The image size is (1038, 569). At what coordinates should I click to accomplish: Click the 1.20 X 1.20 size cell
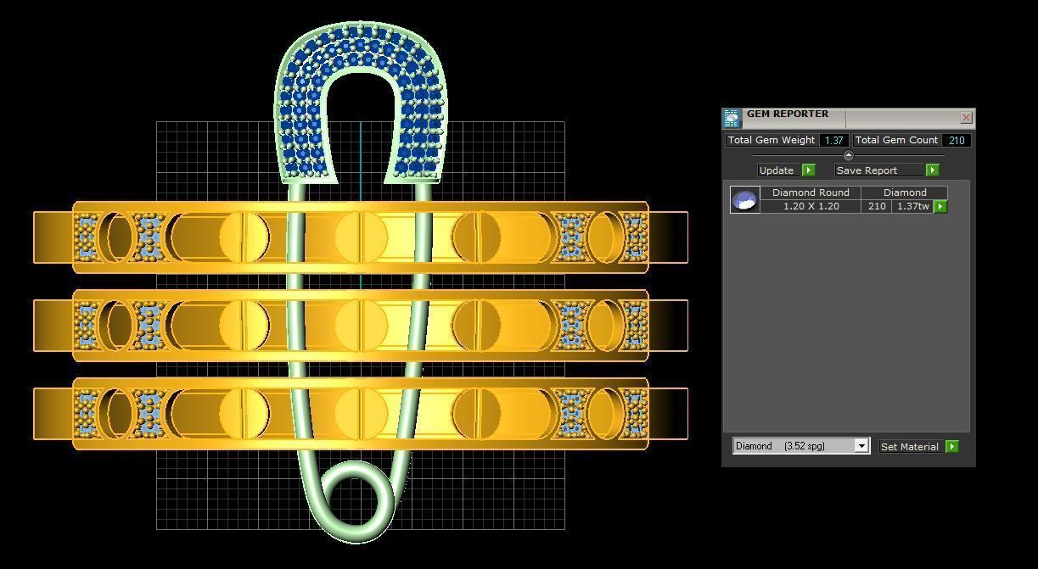click(x=811, y=206)
